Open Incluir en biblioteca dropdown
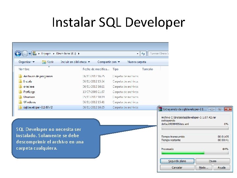Image resolution: width=237 pixels, height=178 pixels. click(x=75, y=62)
